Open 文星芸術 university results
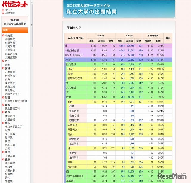The width and height of the screenshot is (191, 183). coord(10,119)
